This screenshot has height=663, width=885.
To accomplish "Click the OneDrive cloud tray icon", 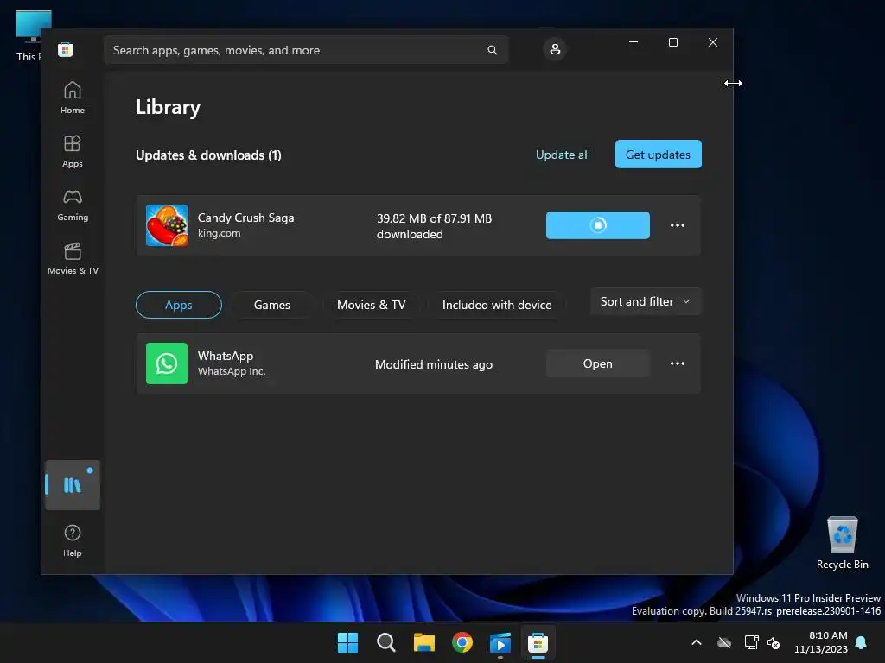I will (724, 642).
